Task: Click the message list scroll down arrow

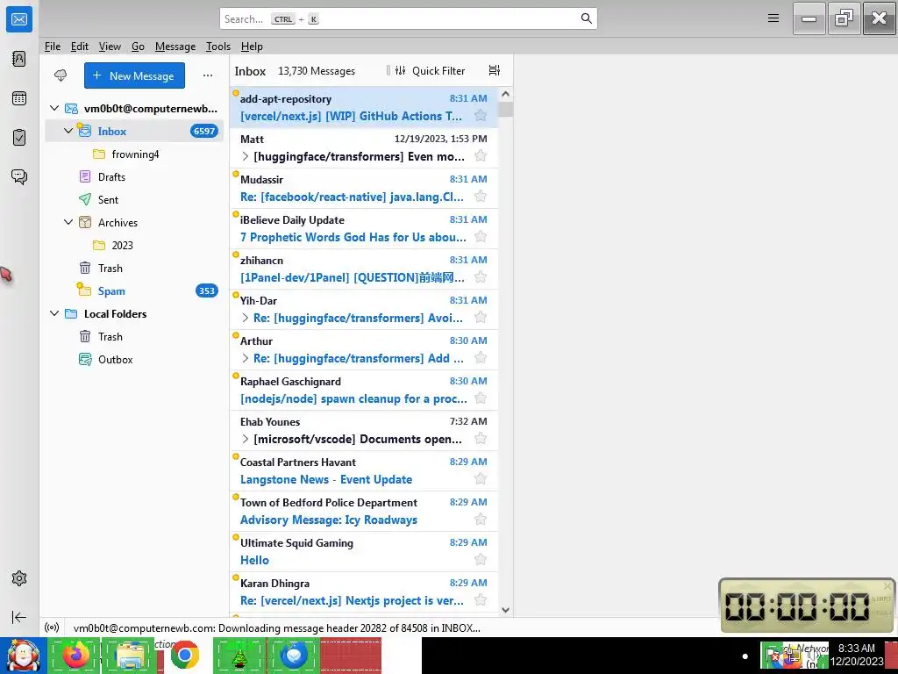Action: [505, 611]
